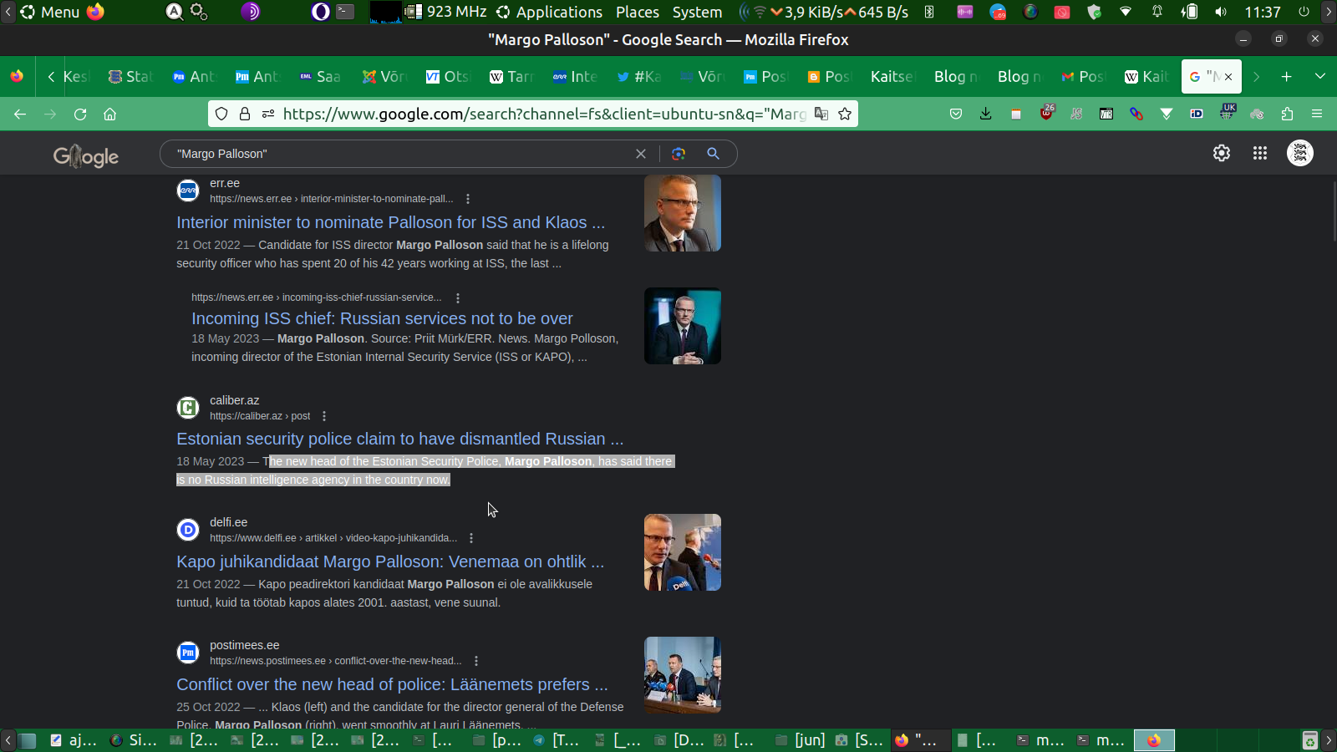Viewport: 1337px width, 752px height.
Task: Open options menu for the delfi.ee result
Action: (x=471, y=538)
